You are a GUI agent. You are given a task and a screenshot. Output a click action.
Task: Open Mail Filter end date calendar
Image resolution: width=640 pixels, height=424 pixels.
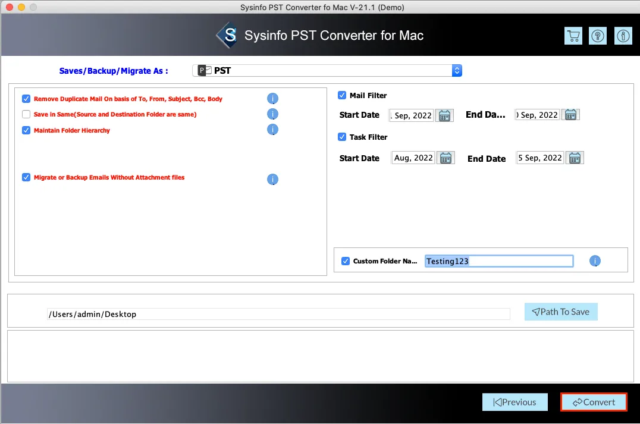coord(570,115)
